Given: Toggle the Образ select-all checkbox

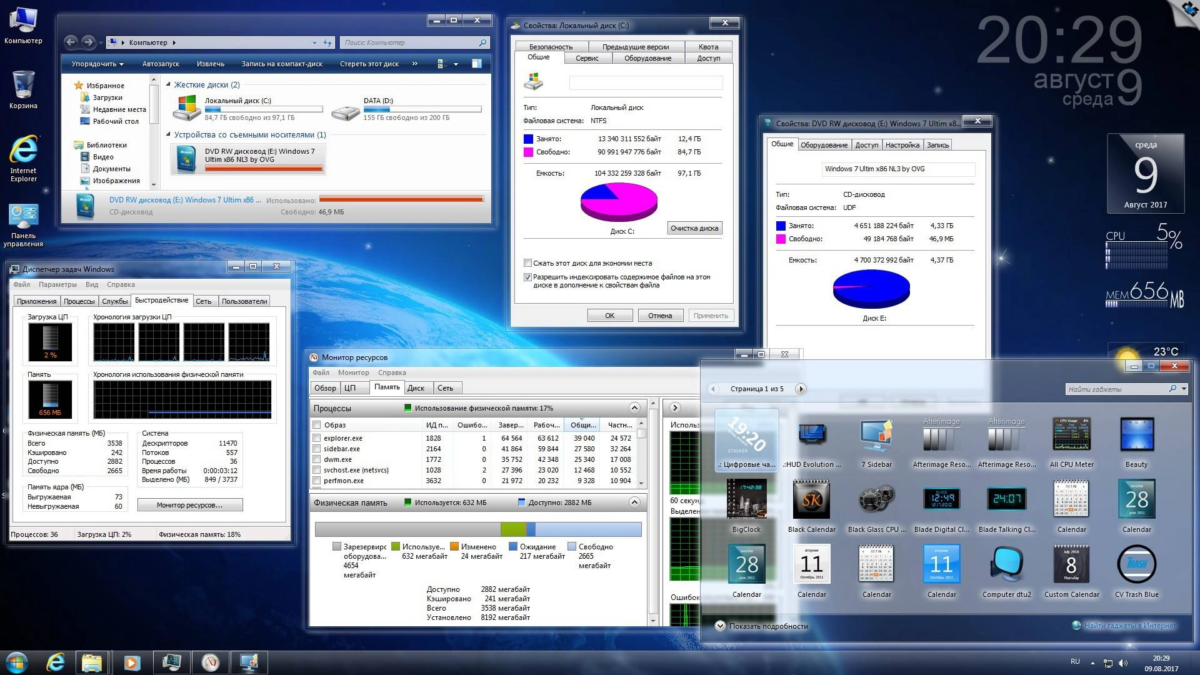Looking at the screenshot, I should pyautogui.click(x=317, y=425).
